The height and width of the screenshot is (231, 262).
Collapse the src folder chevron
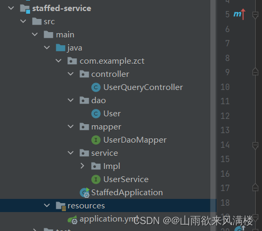tap(23, 21)
